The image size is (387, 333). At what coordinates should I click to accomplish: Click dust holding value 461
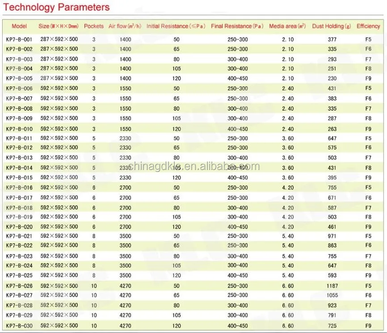click(x=332, y=227)
